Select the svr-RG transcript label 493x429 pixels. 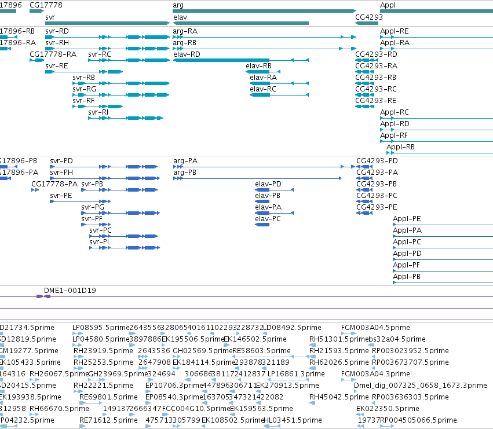point(84,89)
